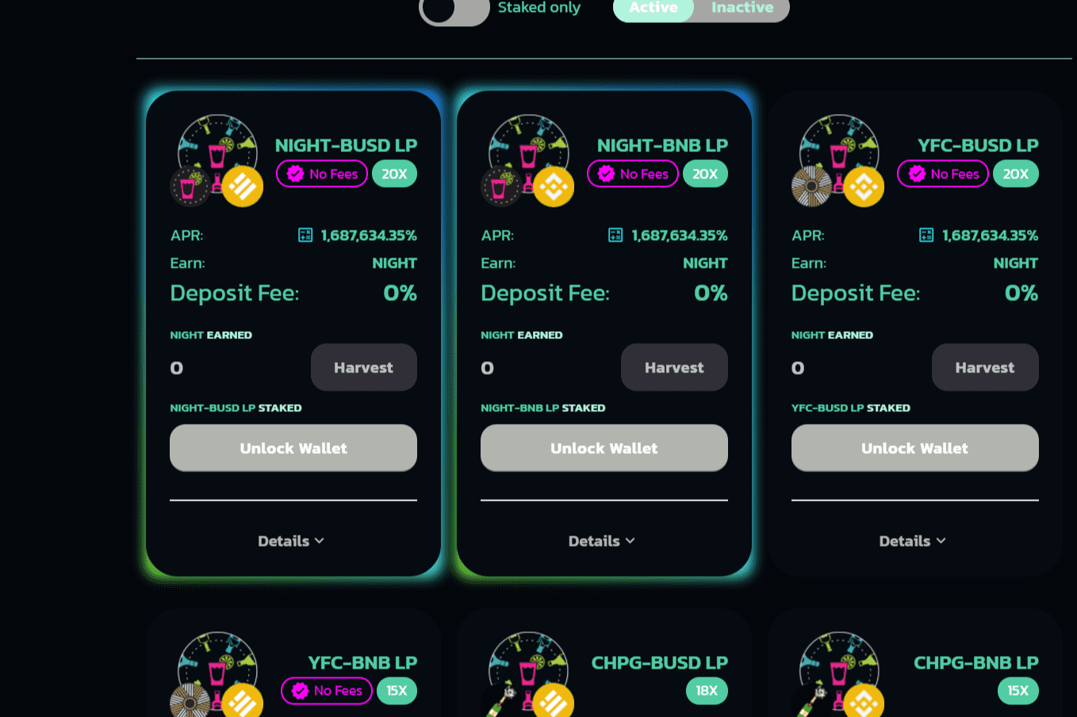Expand Details for NIGHT-BUSD LP

(x=291, y=541)
